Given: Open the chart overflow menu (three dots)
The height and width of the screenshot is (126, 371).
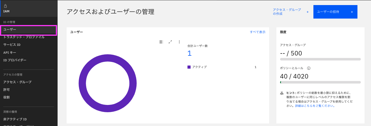Looking at the screenshot, I should (x=179, y=42).
